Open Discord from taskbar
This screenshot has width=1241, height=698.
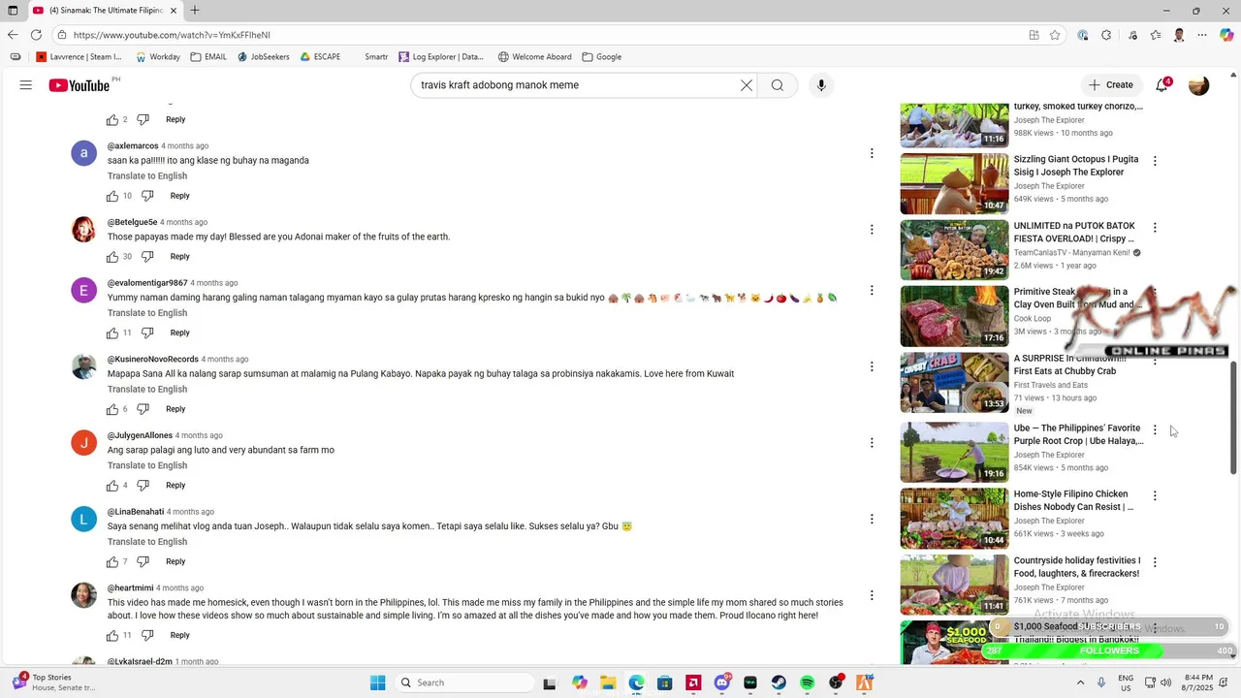coord(722,682)
